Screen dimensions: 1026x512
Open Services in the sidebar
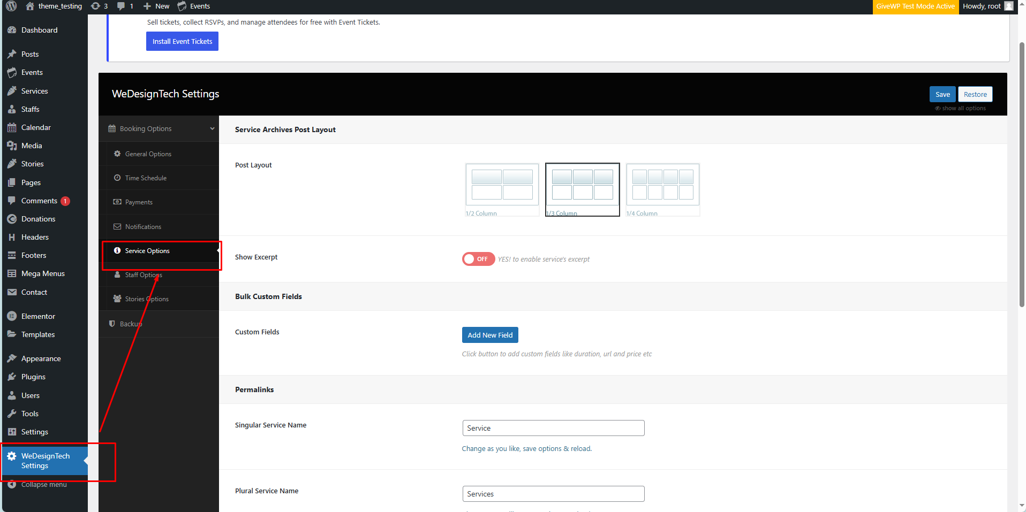coord(45,91)
